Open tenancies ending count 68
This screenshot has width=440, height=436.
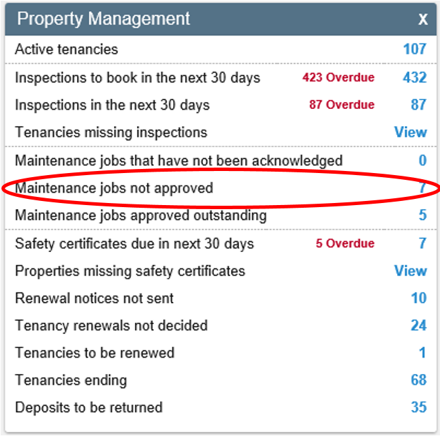tap(419, 380)
